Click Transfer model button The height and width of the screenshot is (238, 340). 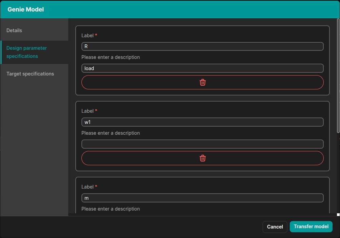pos(311,226)
